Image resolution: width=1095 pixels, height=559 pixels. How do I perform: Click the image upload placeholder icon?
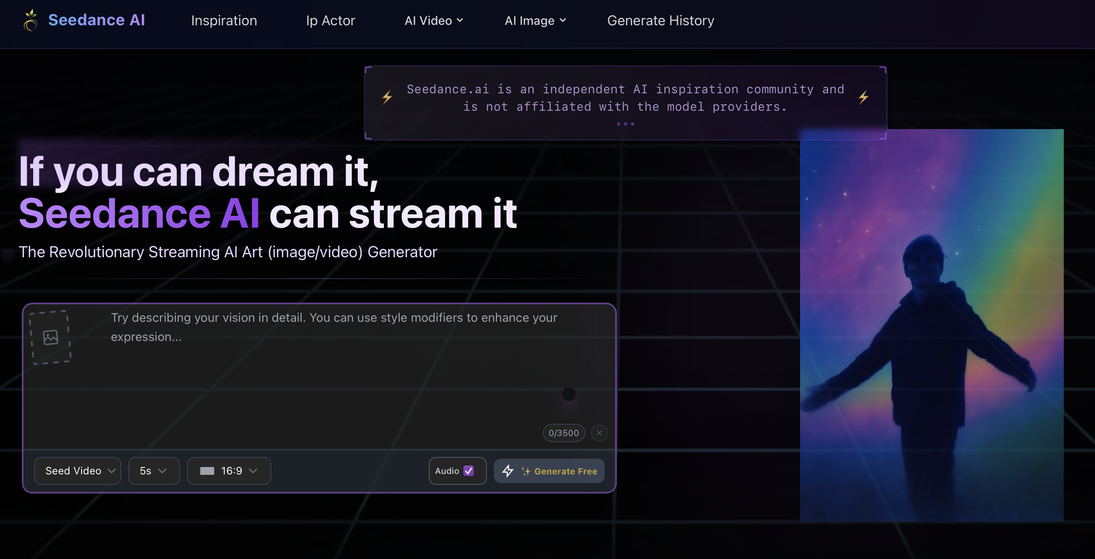pos(51,337)
